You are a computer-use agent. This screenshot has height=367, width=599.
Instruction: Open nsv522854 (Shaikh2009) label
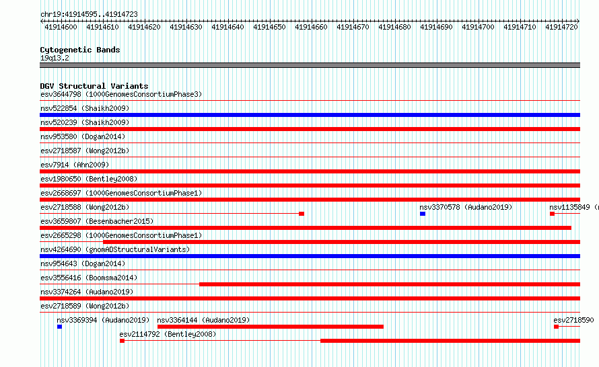tap(85, 108)
